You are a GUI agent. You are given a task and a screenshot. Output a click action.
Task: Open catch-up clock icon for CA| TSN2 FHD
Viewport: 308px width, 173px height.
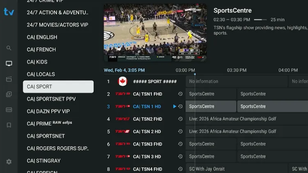tap(180, 119)
